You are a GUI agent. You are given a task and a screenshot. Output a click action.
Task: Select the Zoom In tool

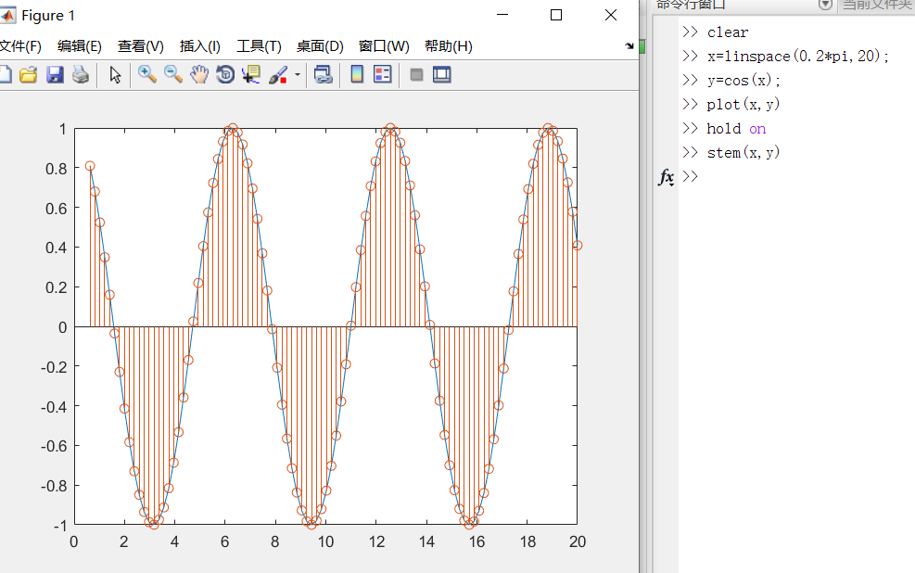[x=147, y=74]
